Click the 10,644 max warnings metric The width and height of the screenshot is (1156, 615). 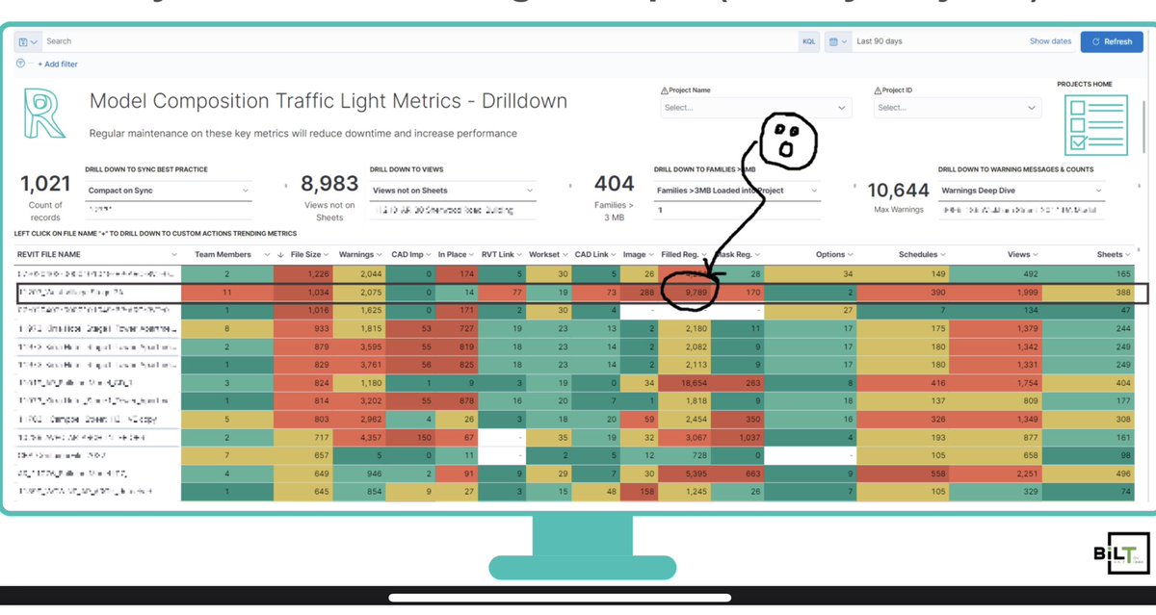pos(898,190)
